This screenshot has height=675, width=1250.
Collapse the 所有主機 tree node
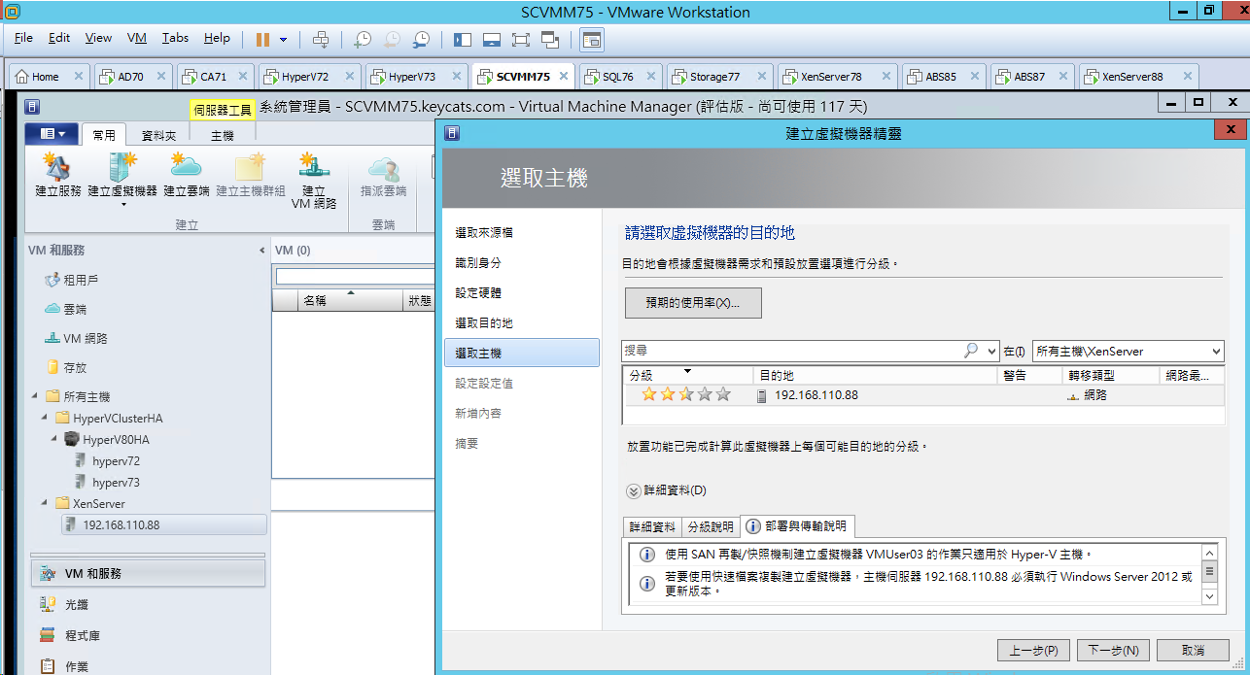[x=34, y=396]
